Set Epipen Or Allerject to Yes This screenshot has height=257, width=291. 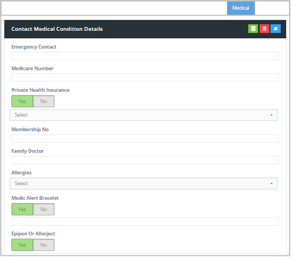22,245
